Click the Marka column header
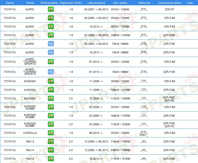The width and height of the screenshot is (198, 163). pyautogui.click(x=10, y=3)
